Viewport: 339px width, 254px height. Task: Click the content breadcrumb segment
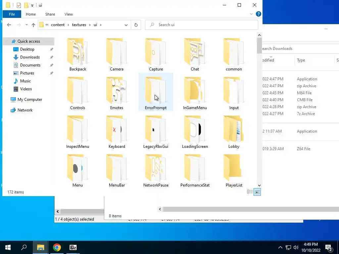click(x=58, y=25)
